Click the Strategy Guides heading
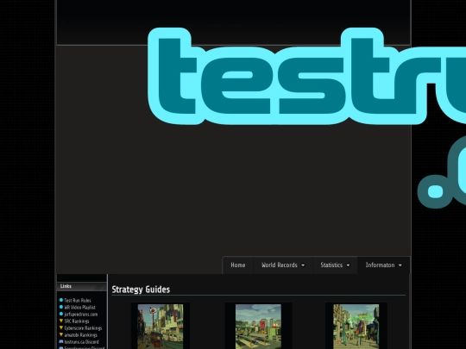 tap(141, 290)
